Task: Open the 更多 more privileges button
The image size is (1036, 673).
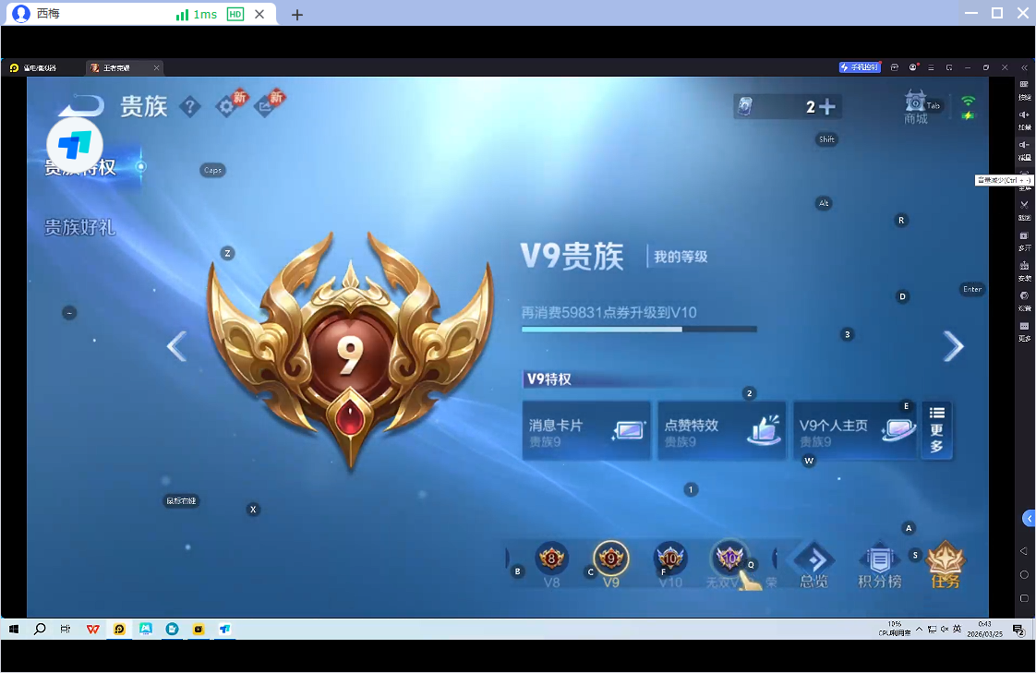Action: tap(935, 429)
